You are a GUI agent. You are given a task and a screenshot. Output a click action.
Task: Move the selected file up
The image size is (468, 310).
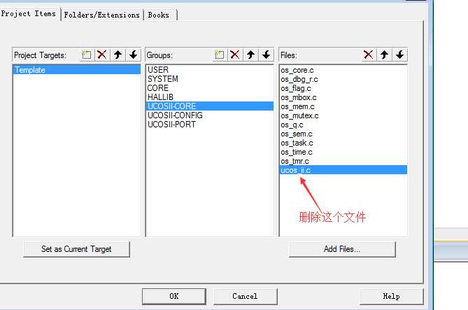[384, 55]
